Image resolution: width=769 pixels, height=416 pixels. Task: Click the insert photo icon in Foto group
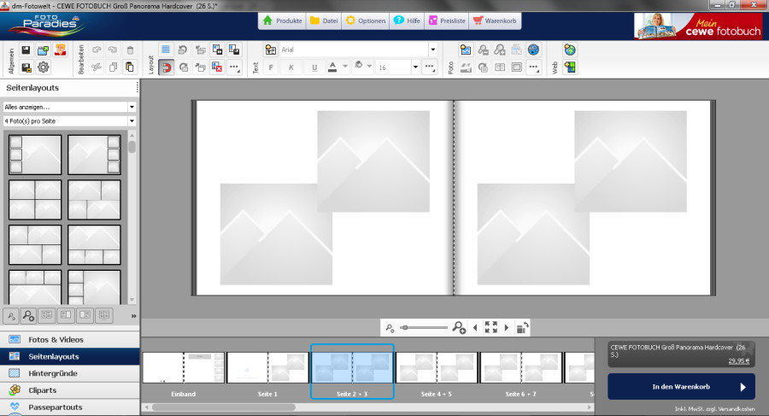click(x=466, y=50)
